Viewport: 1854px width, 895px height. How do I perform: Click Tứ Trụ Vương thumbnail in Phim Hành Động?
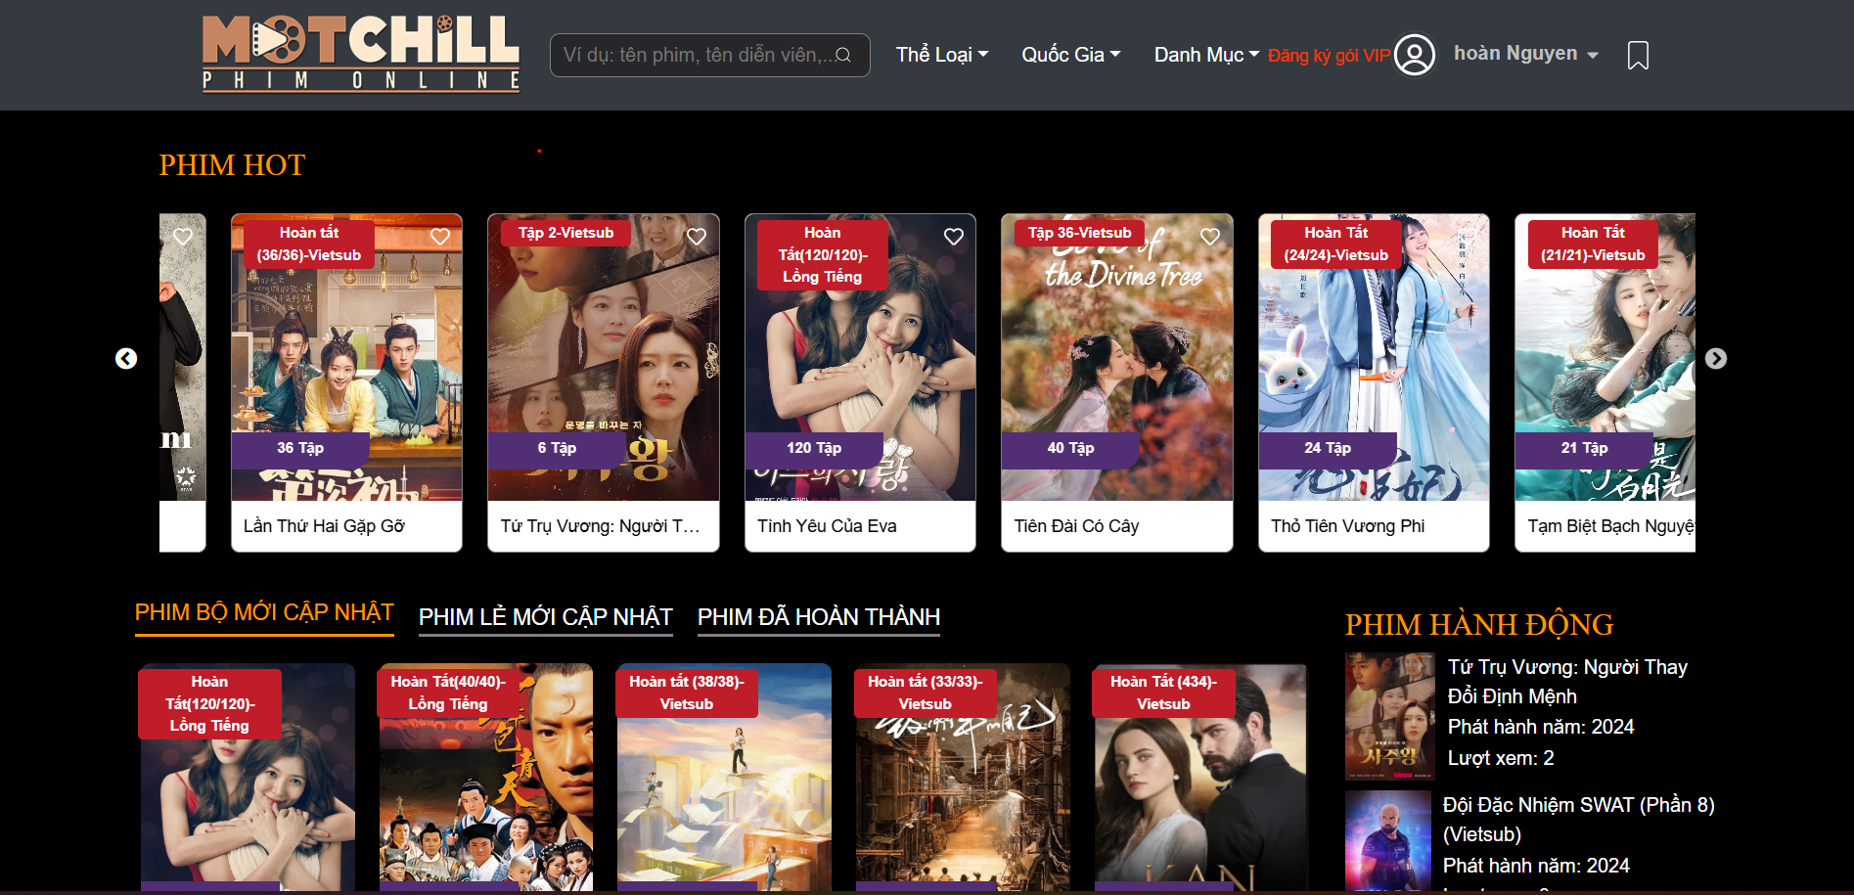coord(1389,716)
